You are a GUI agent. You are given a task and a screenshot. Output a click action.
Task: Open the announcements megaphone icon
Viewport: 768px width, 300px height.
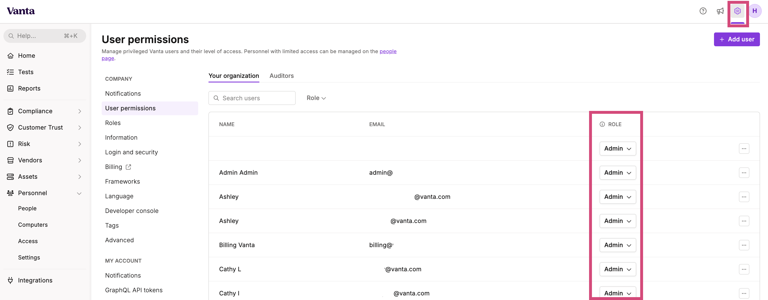click(720, 11)
